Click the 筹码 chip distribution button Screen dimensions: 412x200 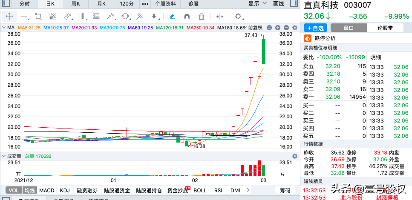pos(285,190)
